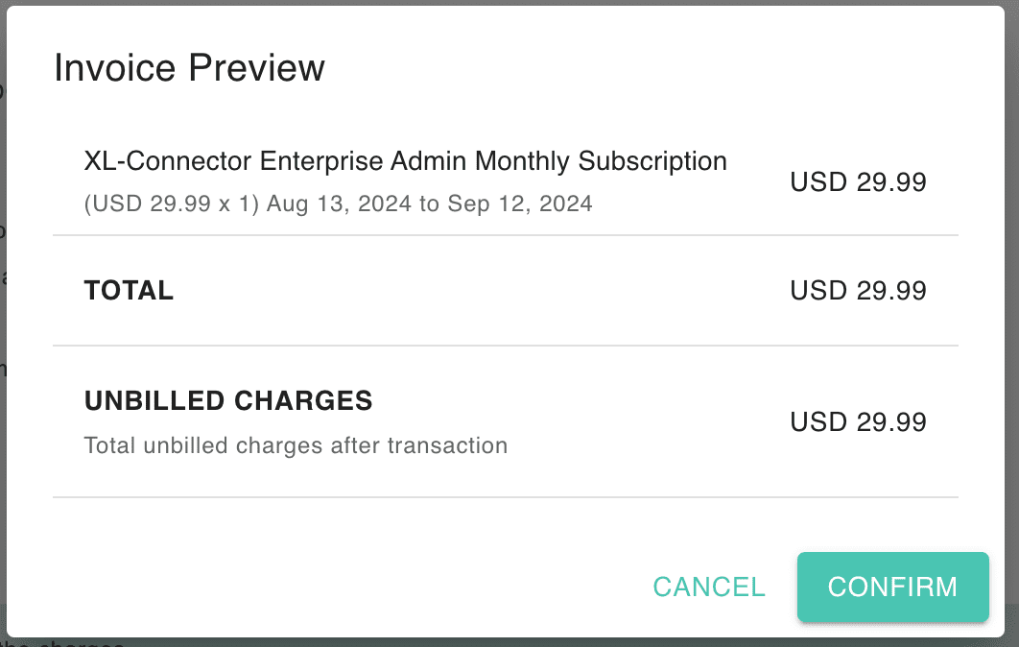Viewport: 1019px width, 647px height.
Task: Click the UNBILLED CHARGES heading
Action: click(x=227, y=401)
